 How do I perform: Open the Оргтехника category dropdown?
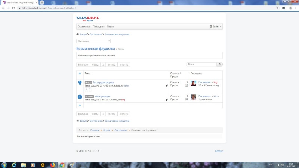(93, 41)
